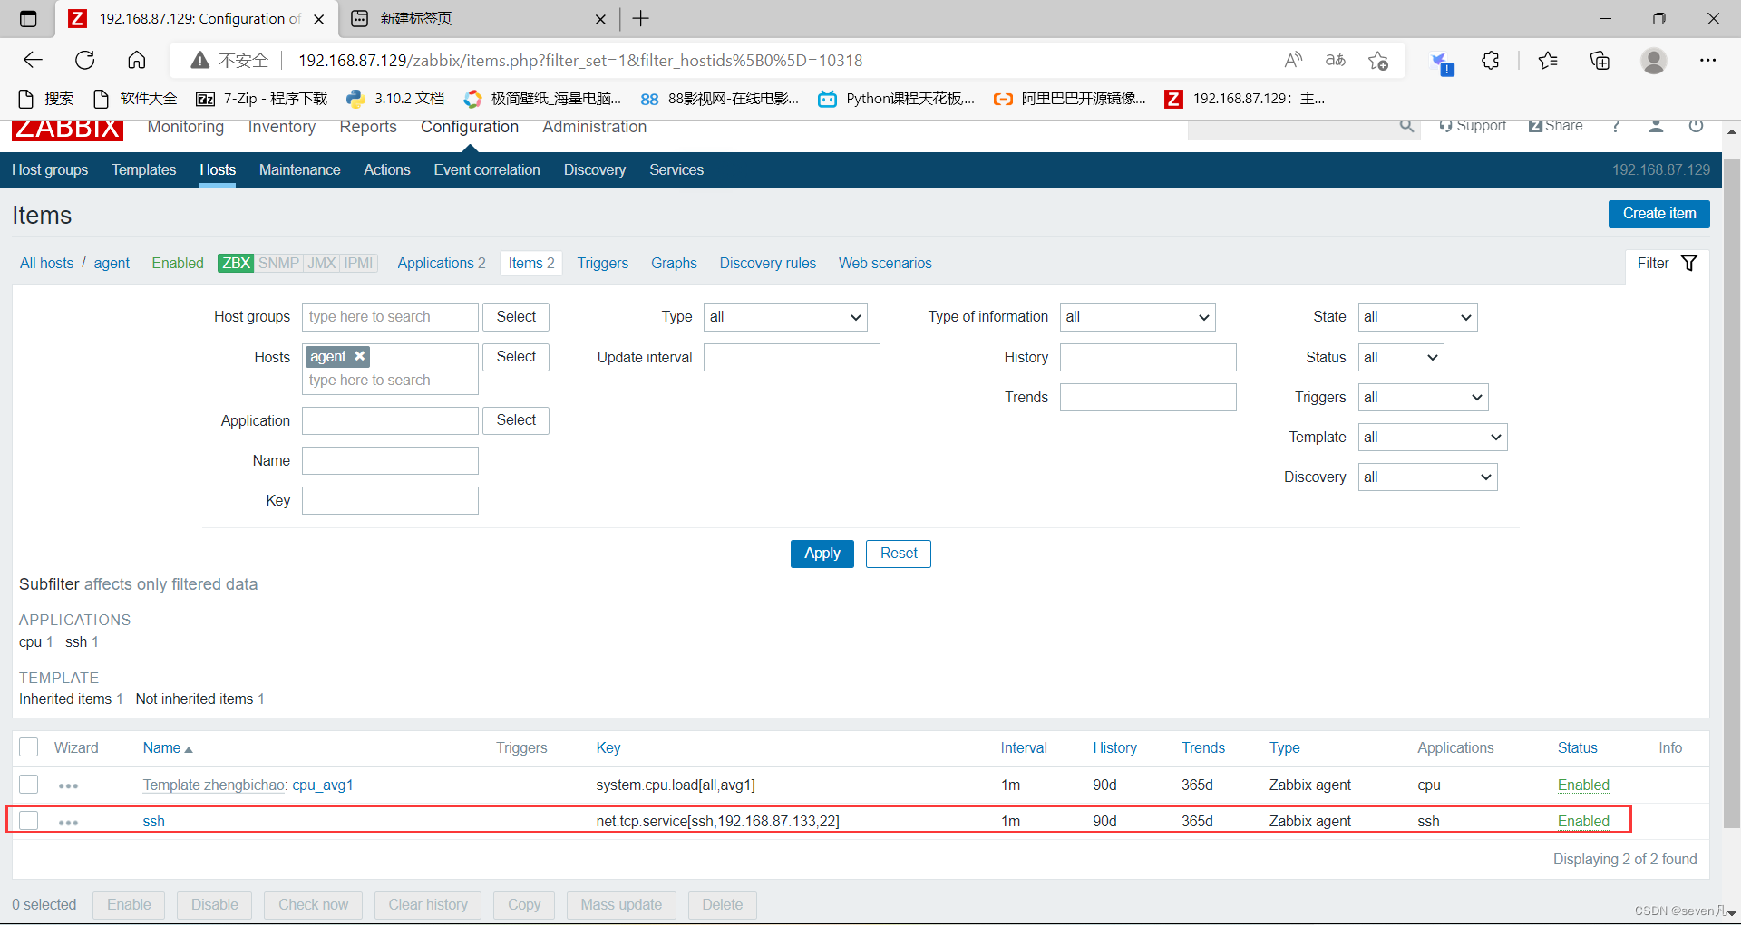
Task: Open the ssh item link
Action: 154,821
